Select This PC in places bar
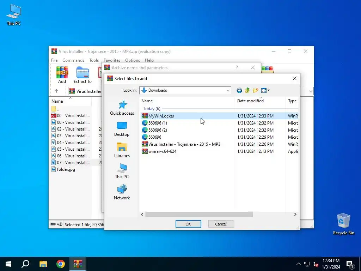Image resolution: width=361 pixels, height=271 pixels. 122,171
